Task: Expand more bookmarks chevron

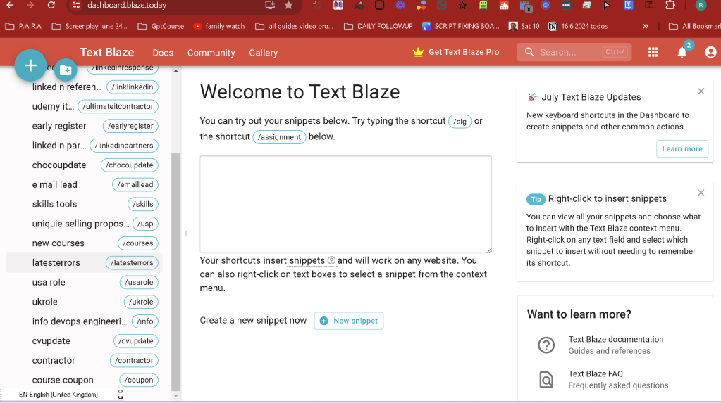Action: tap(646, 26)
